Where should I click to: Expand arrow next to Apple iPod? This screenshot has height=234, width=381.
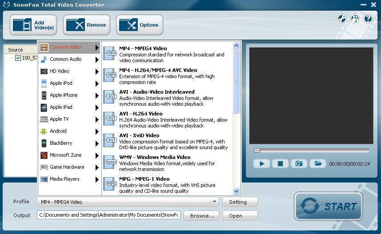[97, 83]
